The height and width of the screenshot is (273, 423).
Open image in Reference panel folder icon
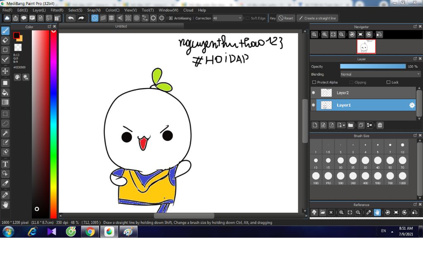point(323,212)
